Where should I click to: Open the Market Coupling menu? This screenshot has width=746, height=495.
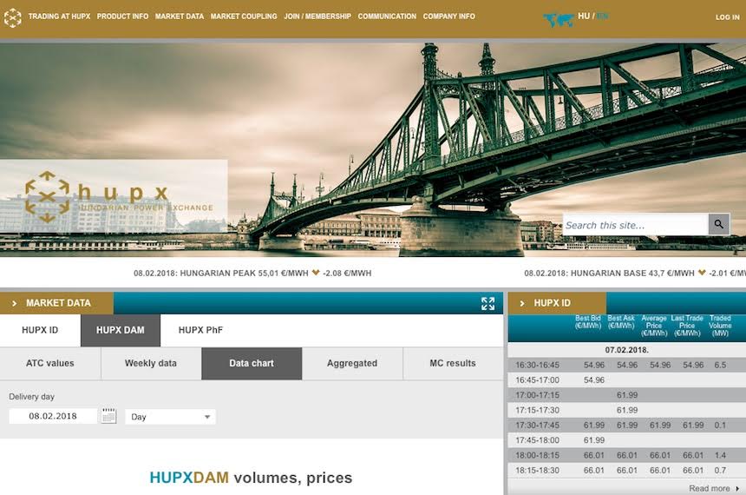tap(244, 16)
